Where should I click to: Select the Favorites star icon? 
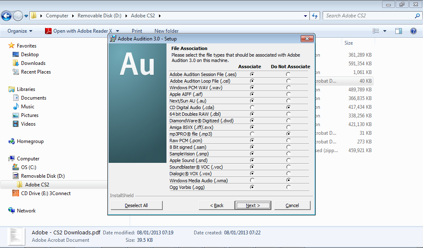click(x=11, y=45)
